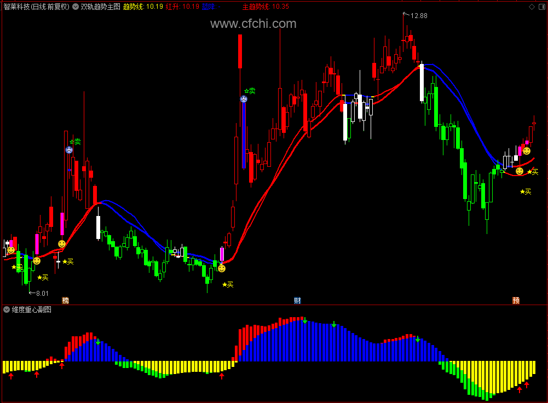Select the stock title 智莱科技(日线.前复权)

[36, 7]
